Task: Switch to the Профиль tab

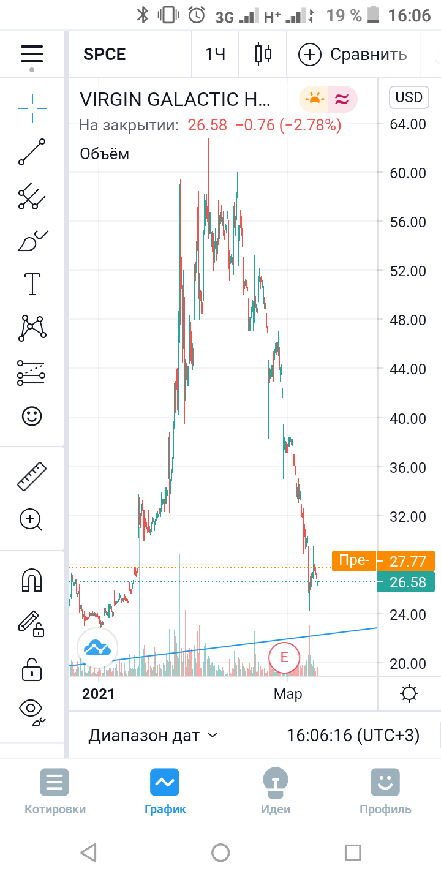Action: click(385, 791)
